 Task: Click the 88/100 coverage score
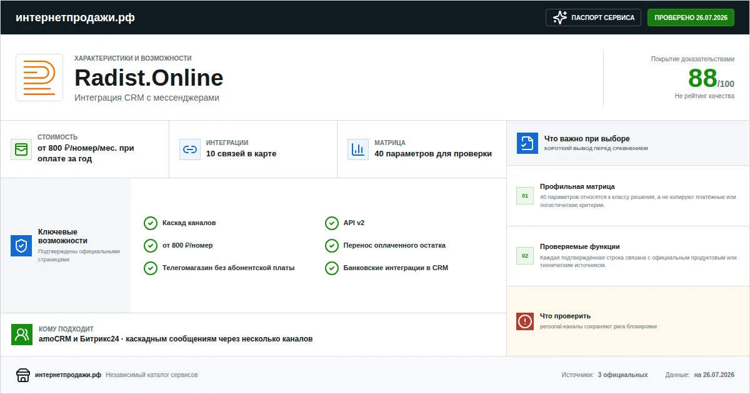coord(711,78)
